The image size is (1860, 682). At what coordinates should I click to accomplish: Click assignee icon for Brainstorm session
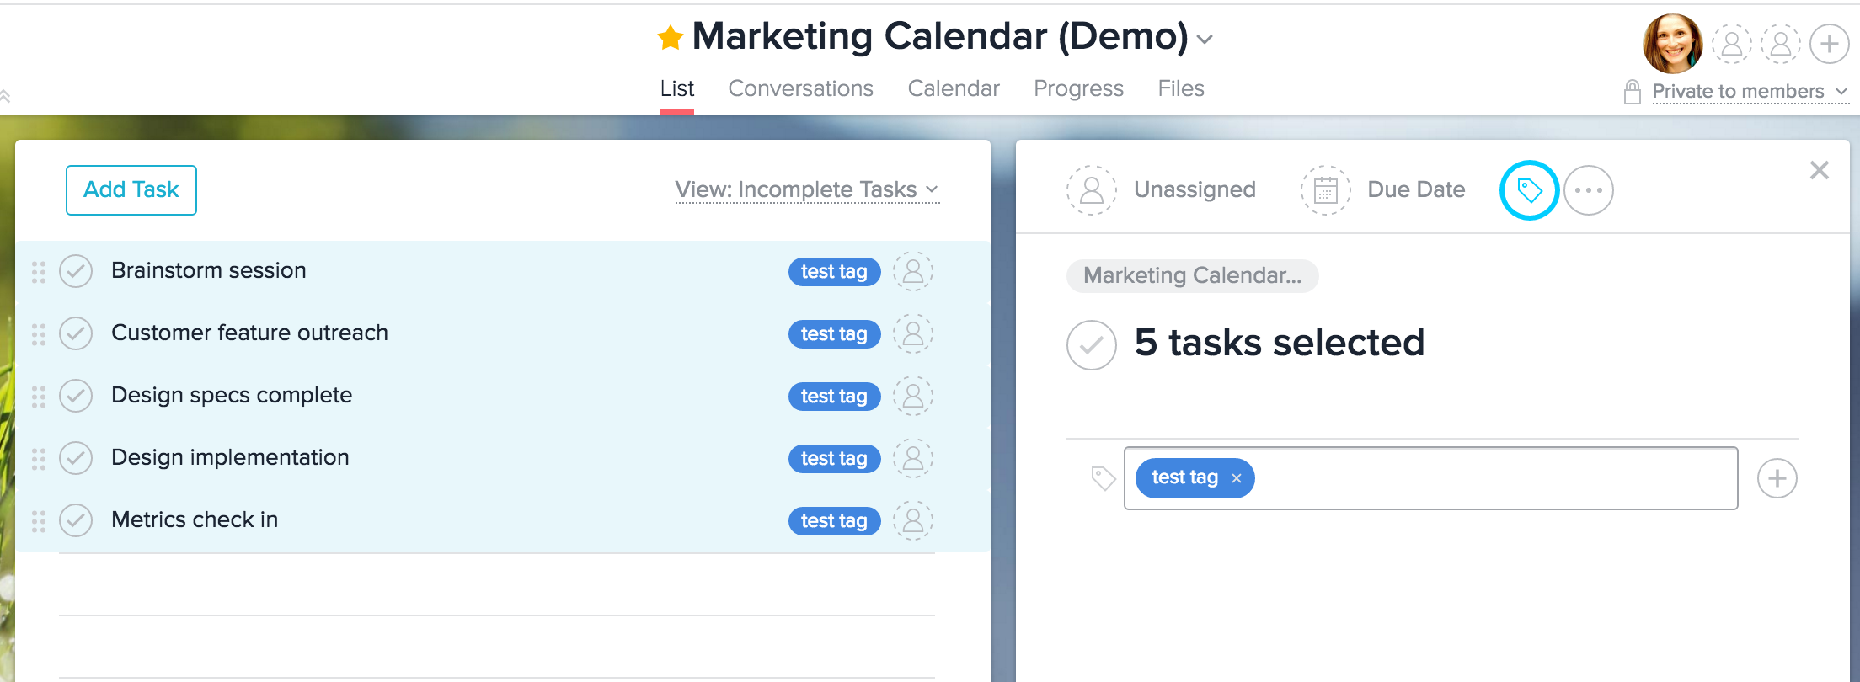pyautogui.click(x=913, y=271)
